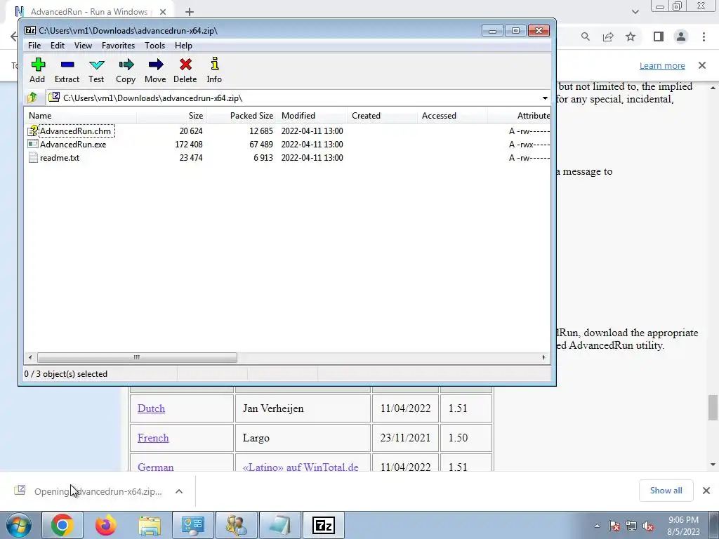This screenshot has width=719, height=539.
Task: Select the readme.txt file icon
Action: coord(32,158)
